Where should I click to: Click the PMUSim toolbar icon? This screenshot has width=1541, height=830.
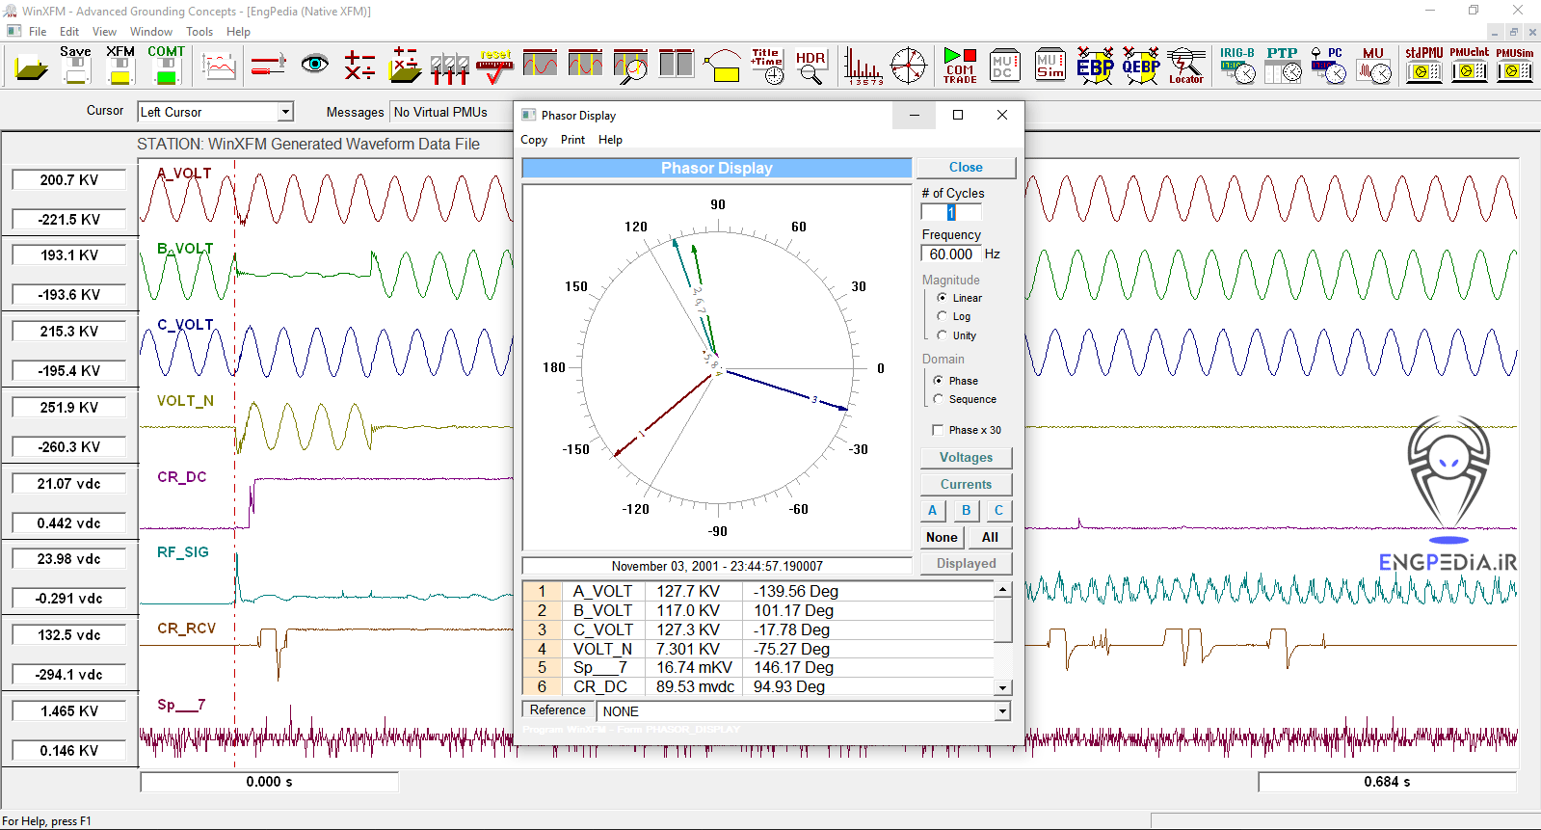(x=1515, y=66)
